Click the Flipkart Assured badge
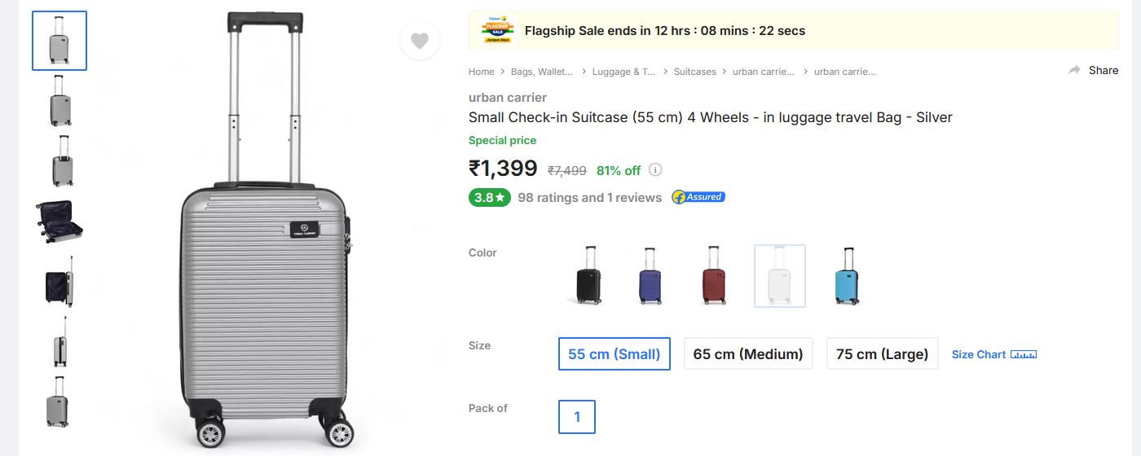The width and height of the screenshot is (1141, 456). click(698, 197)
